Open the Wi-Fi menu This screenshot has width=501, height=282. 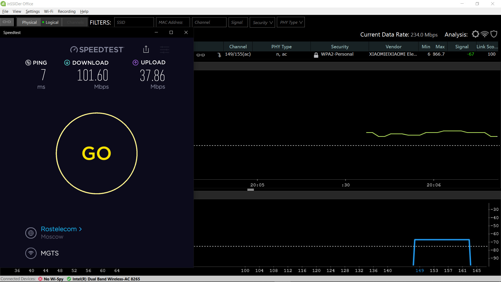pos(49,11)
